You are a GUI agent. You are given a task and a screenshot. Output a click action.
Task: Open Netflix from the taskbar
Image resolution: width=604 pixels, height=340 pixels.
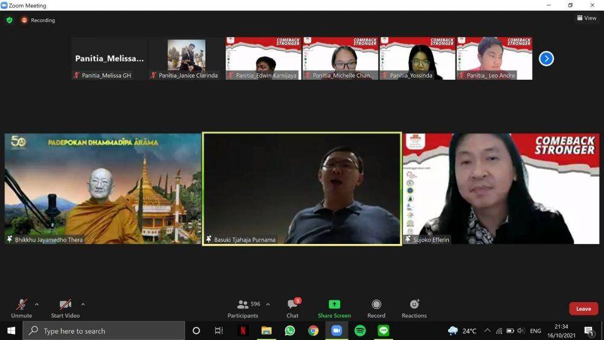pos(243,331)
